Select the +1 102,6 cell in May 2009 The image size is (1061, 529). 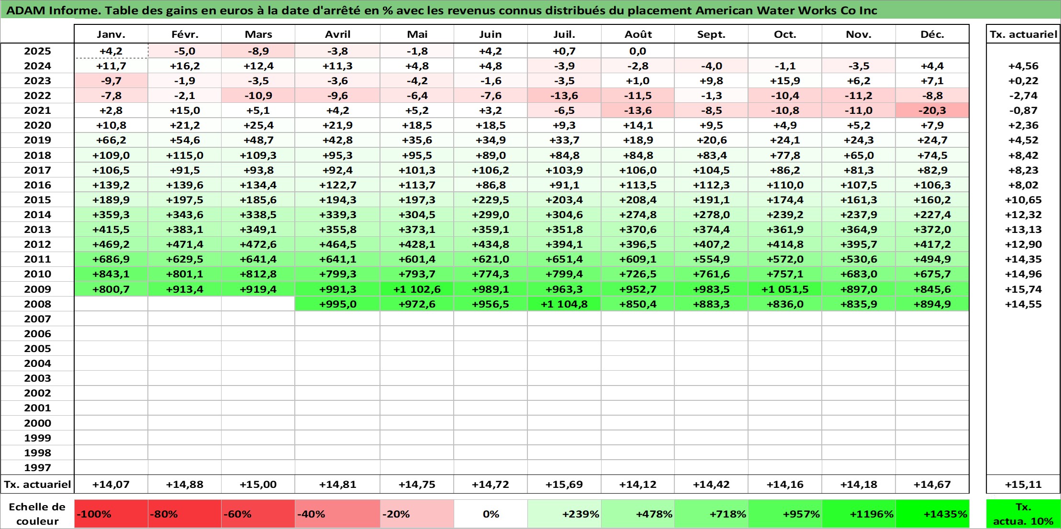point(417,289)
